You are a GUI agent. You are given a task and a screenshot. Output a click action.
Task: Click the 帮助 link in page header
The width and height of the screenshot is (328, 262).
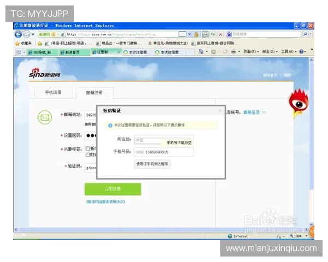287,75
